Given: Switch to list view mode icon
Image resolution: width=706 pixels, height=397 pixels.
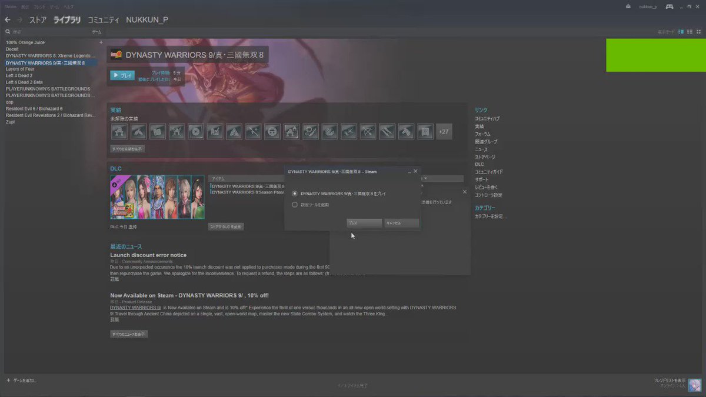Looking at the screenshot, I should pos(690,31).
